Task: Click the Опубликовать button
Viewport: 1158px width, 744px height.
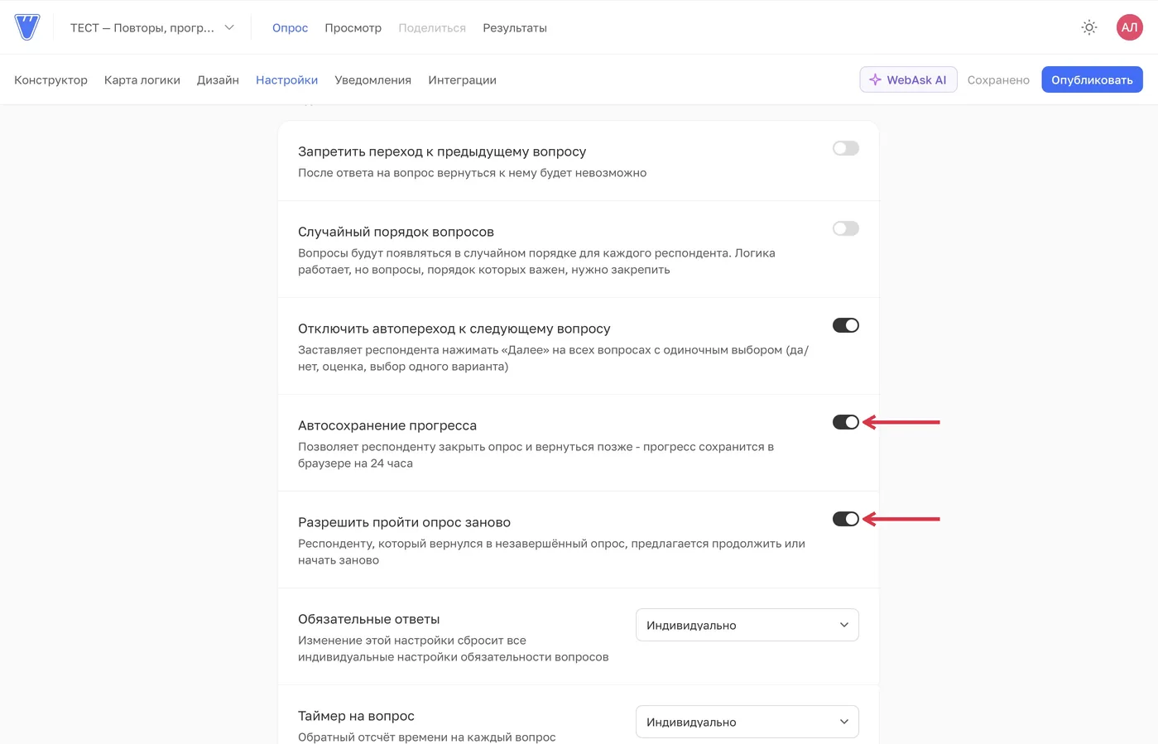Action: 1092,79
